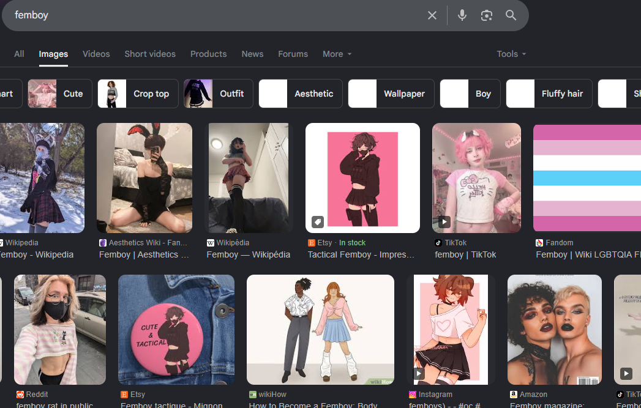Click the product tag icon on Etsy image
Viewport: 641px width, 408px height.
click(318, 222)
